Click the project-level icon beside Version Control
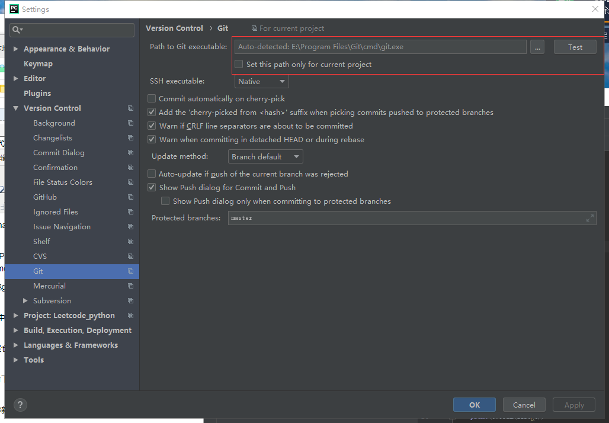This screenshot has height=423, width=609. [x=130, y=108]
